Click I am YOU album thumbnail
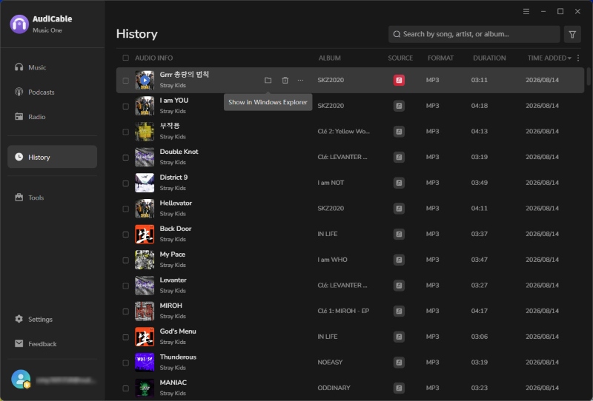The height and width of the screenshot is (401, 593). 145,106
